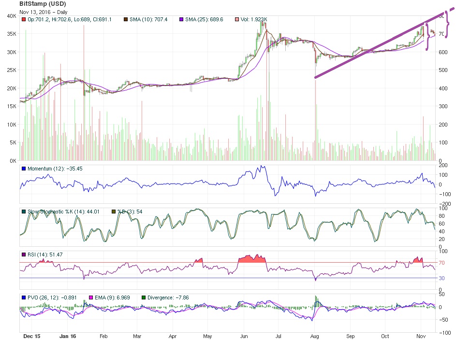Click the Jan 16 date axis label
This screenshot has height=340, width=456.
68,336
